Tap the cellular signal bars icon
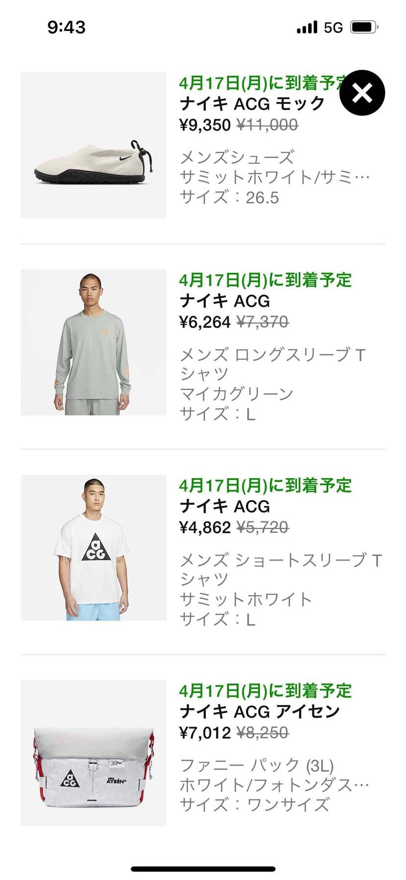406x880 pixels. tap(307, 27)
